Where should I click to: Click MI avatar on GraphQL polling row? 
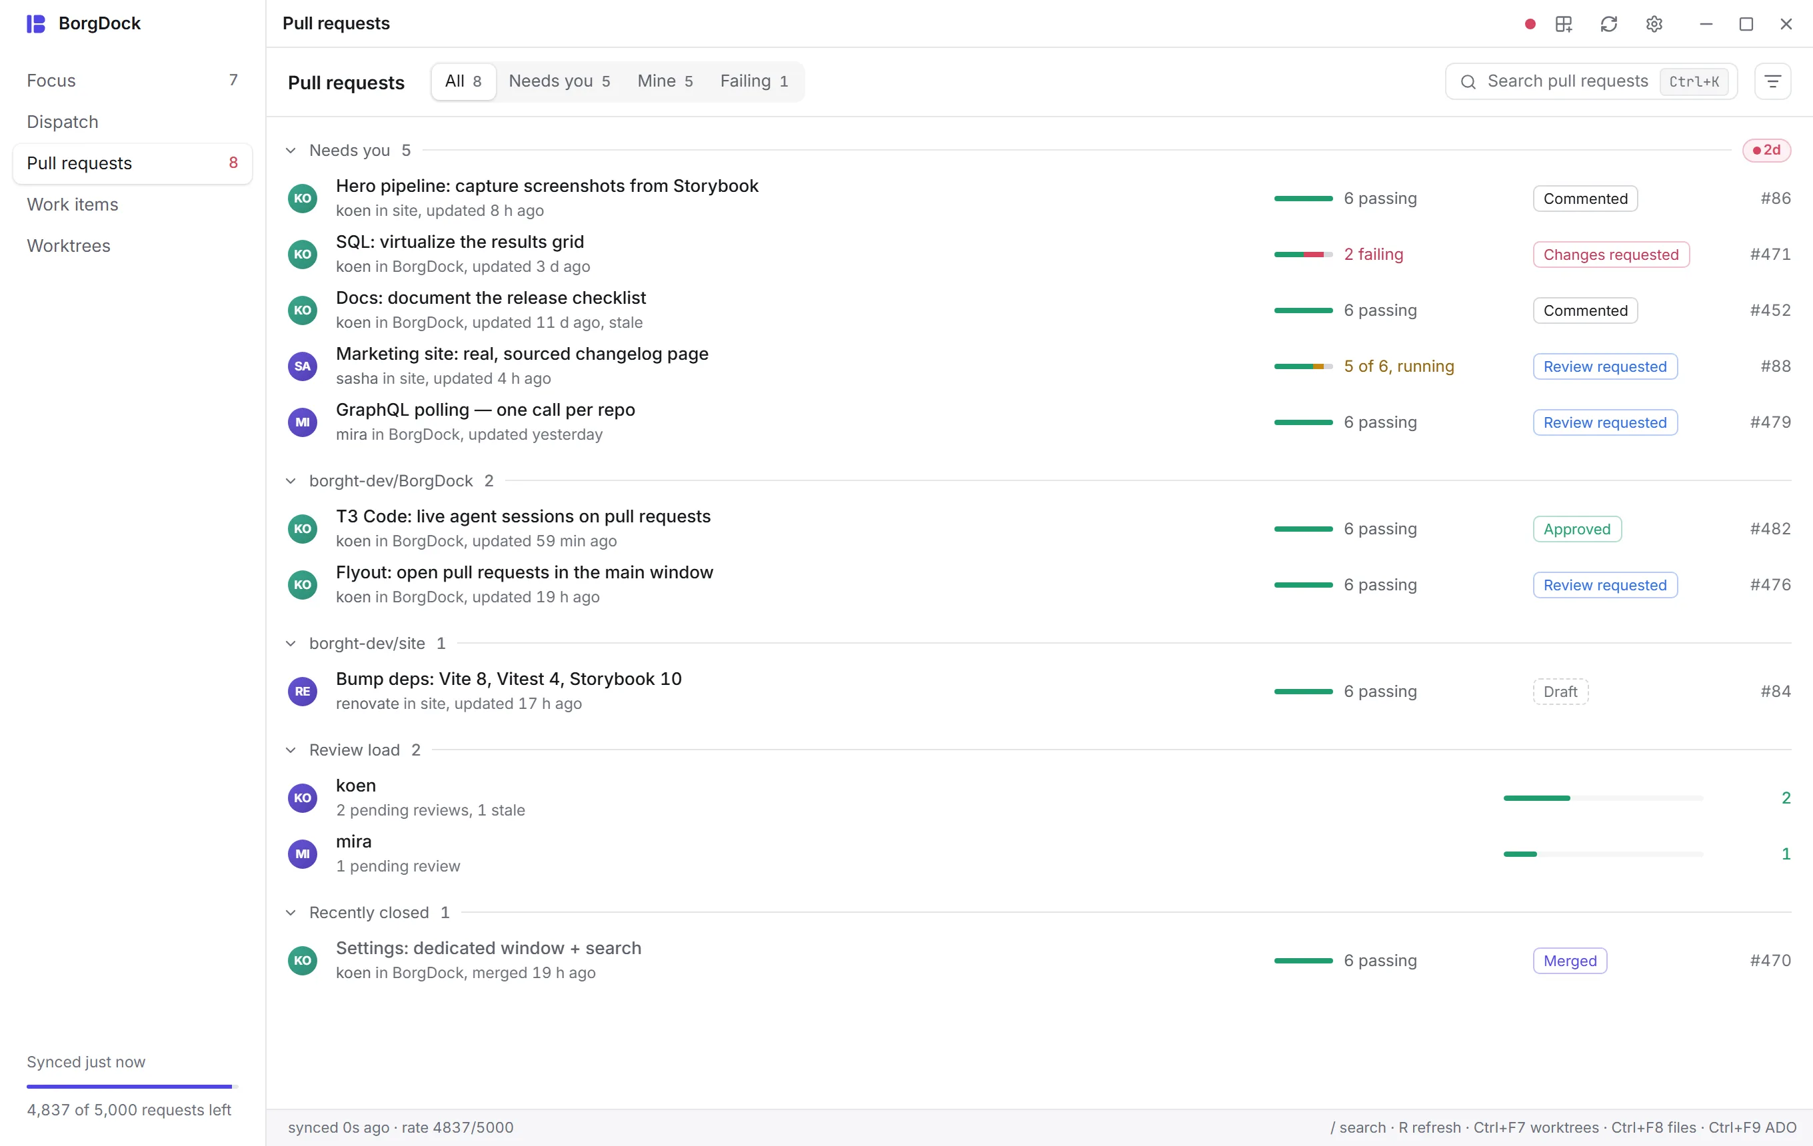coord(303,422)
